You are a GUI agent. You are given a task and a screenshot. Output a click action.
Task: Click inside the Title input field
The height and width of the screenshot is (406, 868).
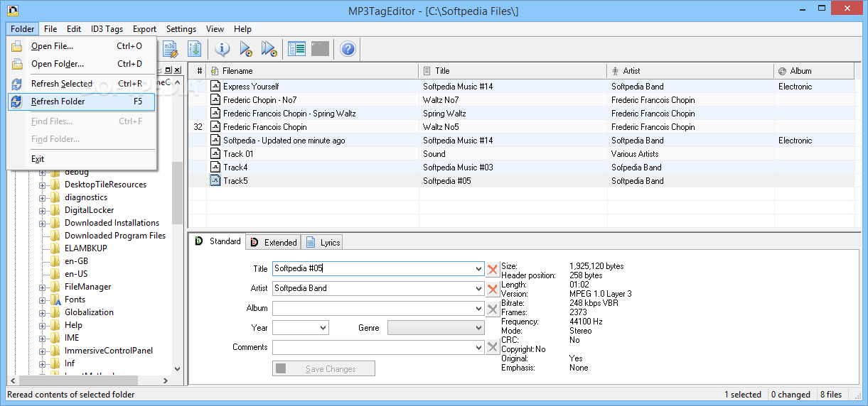point(372,269)
